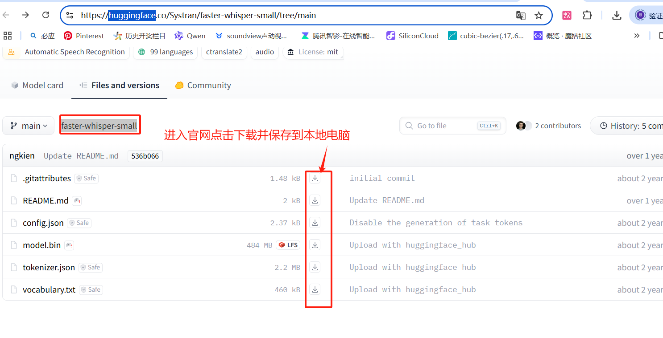Click the faster-whisper-small breadcrumb
Screen dimensions: 663x338
click(99, 126)
